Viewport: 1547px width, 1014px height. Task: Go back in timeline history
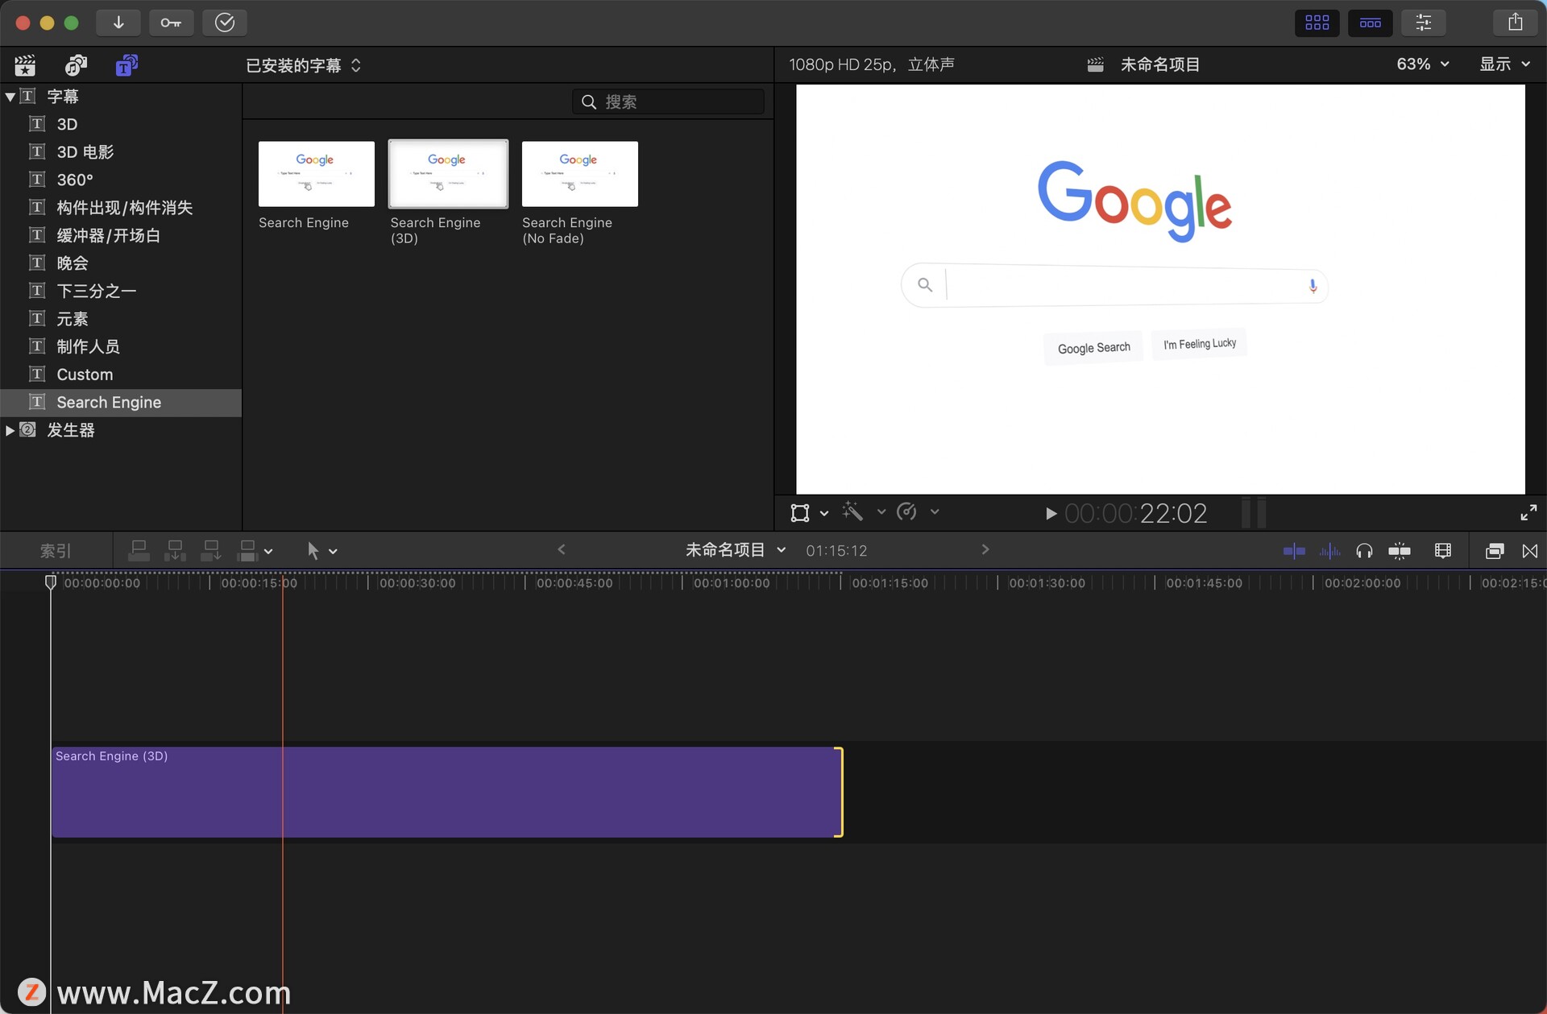pos(562,549)
